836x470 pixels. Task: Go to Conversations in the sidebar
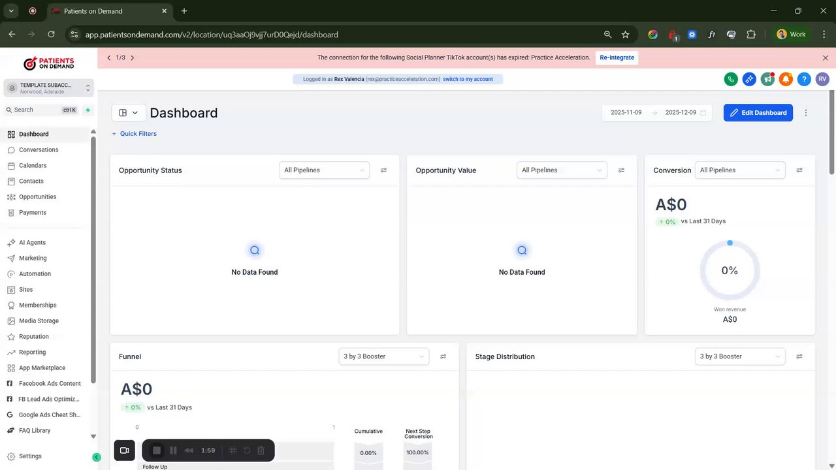click(x=39, y=150)
